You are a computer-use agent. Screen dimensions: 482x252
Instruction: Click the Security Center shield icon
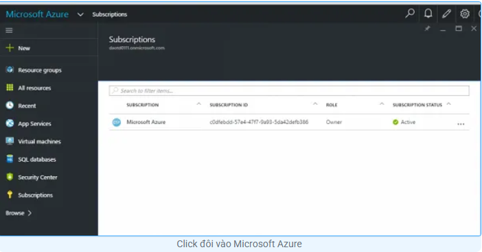[x=10, y=177]
